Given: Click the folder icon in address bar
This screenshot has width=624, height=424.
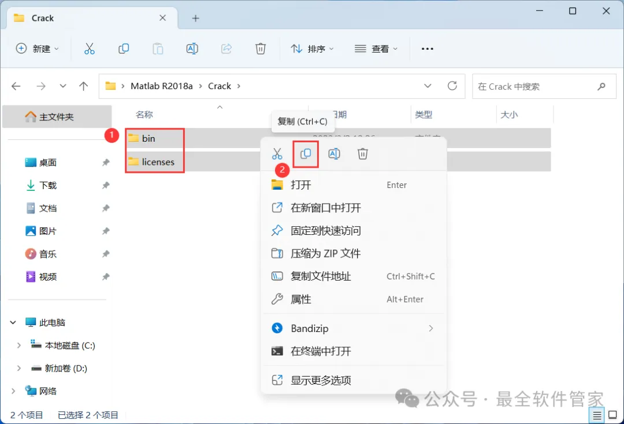Looking at the screenshot, I should click(110, 86).
